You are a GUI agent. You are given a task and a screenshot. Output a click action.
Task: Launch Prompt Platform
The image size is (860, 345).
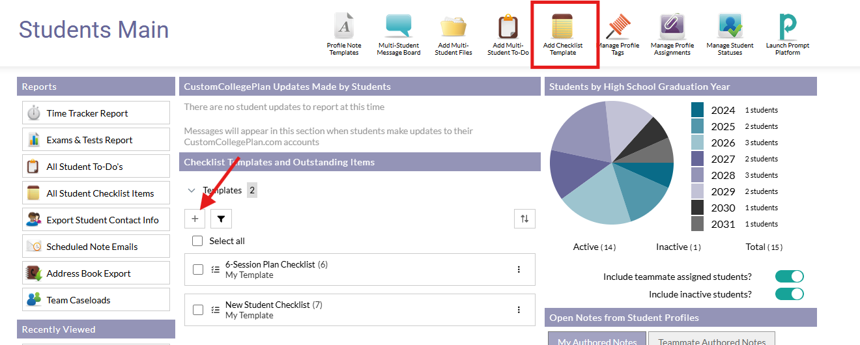pyautogui.click(x=787, y=27)
